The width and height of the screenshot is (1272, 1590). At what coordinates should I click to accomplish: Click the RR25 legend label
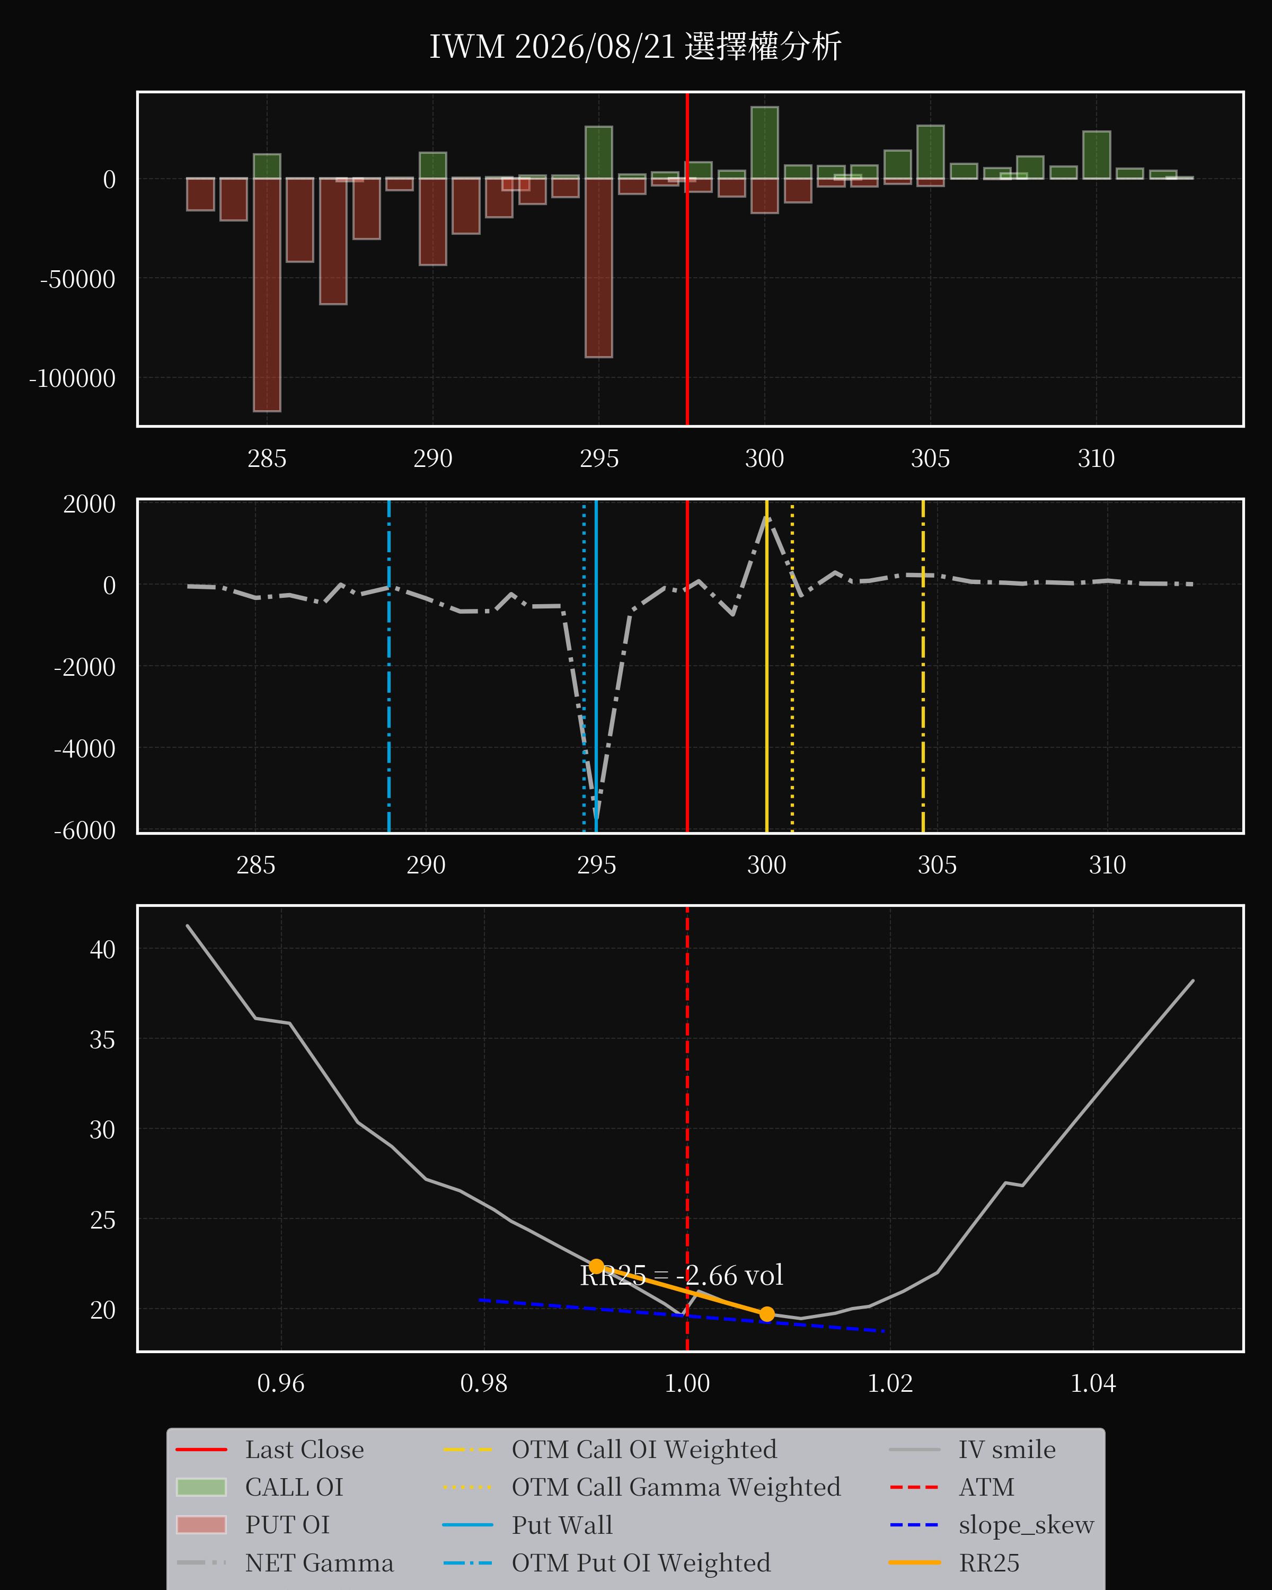pyautogui.click(x=989, y=1563)
